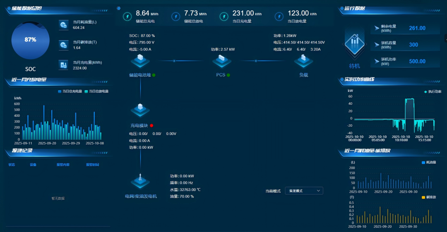The image size is (447, 232).
Task: Click the 待机 status chart icon
Action: click(355, 43)
